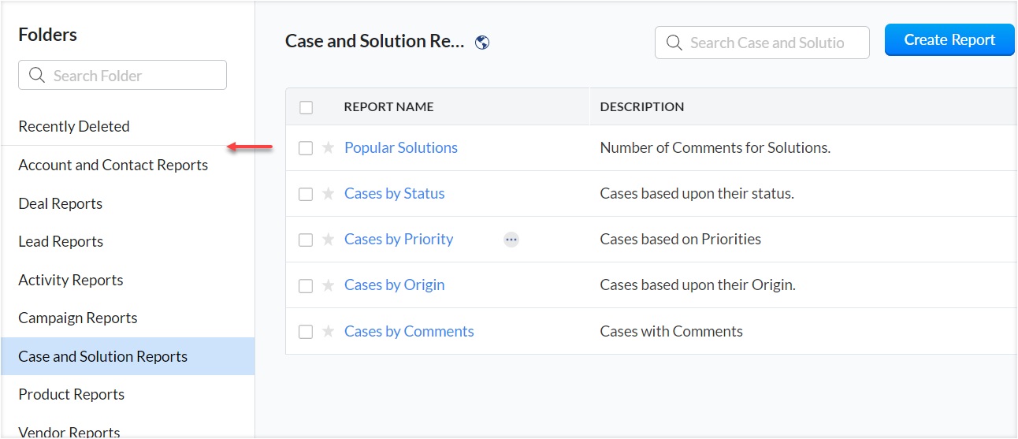Image resolution: width=1018 pixels, height=439 pixels.
Task: Star the Cases by Origin report
Action: point(329,285)
